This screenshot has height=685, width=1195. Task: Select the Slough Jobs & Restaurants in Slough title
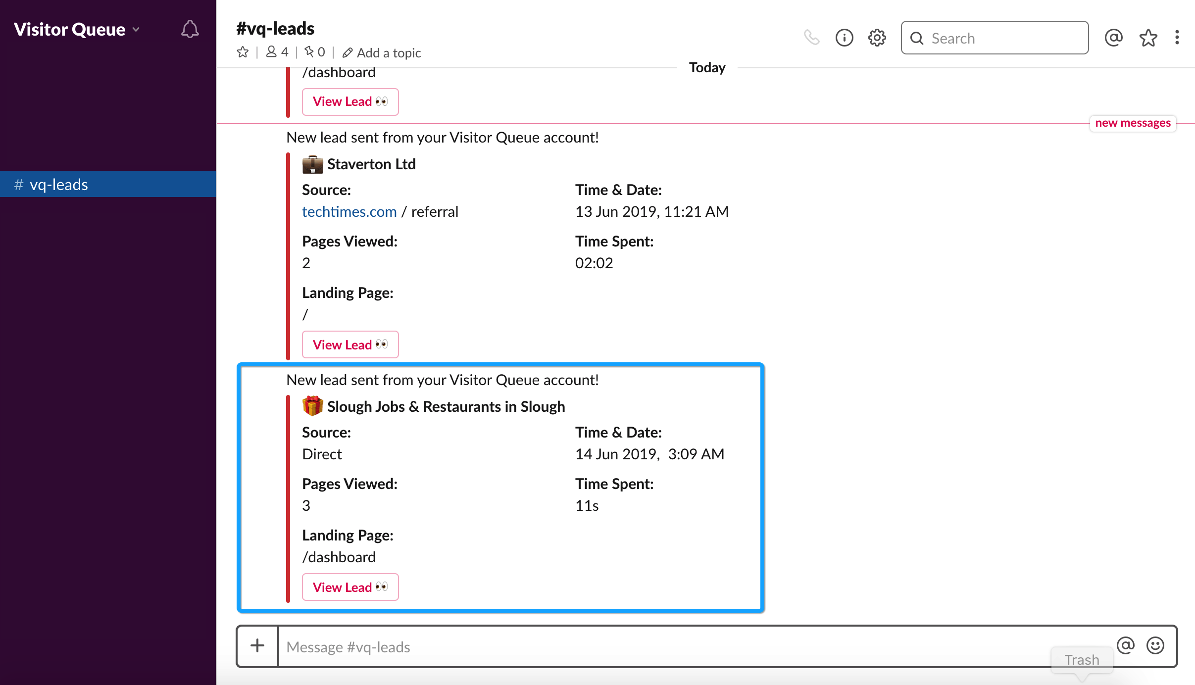coord(446,406)
